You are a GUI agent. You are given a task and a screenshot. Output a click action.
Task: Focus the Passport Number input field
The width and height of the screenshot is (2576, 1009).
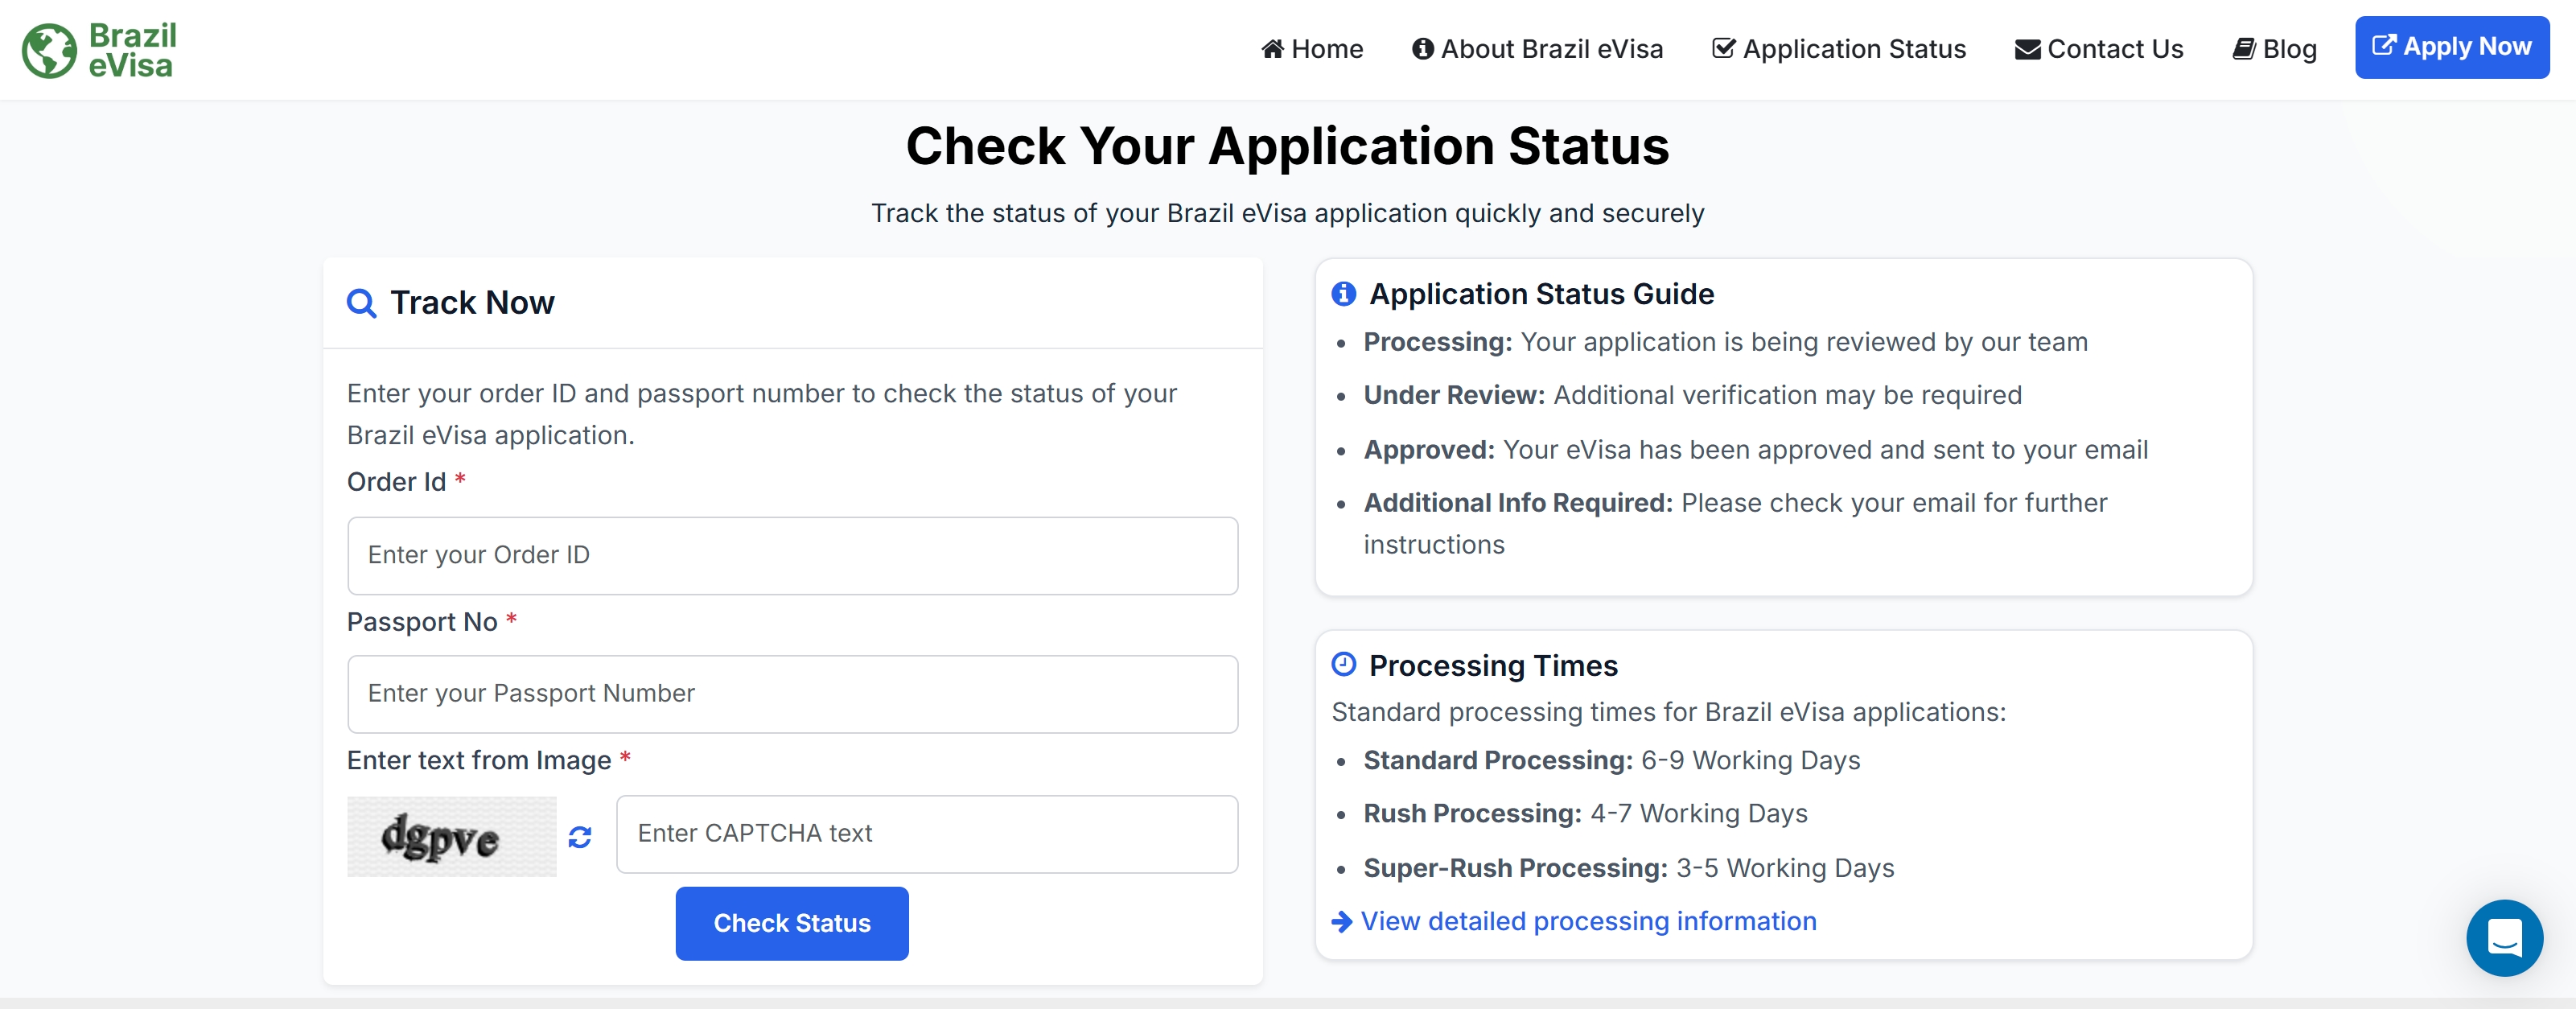792,694
